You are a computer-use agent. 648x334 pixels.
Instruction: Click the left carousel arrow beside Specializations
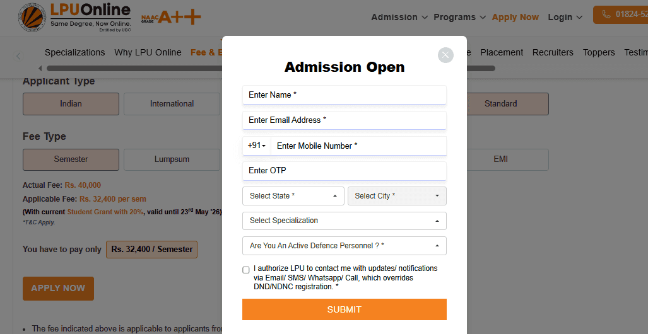tap(18, 55)
